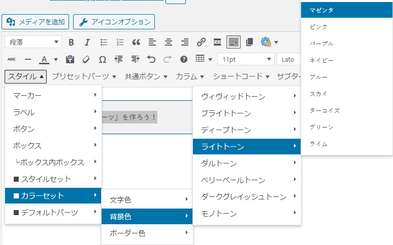Open the モノトーン submenu

(247, 214)
